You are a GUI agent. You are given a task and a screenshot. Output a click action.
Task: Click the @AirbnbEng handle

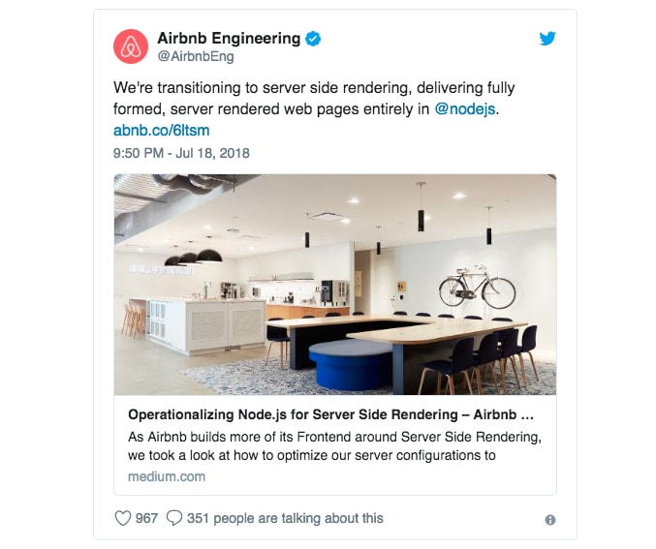[x=196, y=56]
